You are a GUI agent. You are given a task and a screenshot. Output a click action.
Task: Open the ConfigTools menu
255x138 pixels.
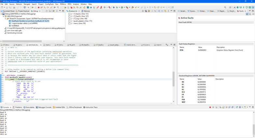[x=49, y=4]
